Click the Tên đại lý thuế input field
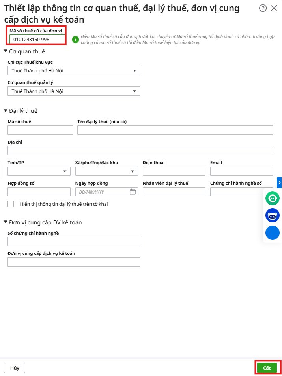The image size is (282, 376). click(x=175, y=130)
